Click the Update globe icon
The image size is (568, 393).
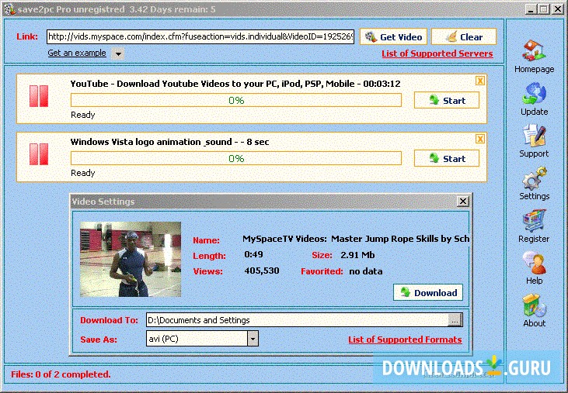pos(534,94)
